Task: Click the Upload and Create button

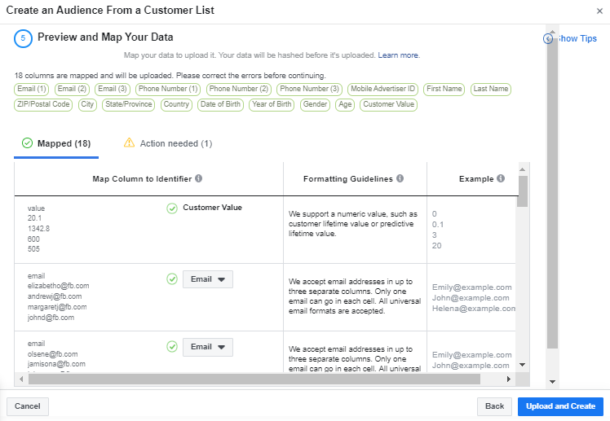Action: click(x=560, y=406)
